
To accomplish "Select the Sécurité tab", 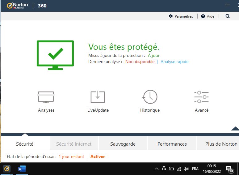I will pyautogui.click(x=25, y=144).
